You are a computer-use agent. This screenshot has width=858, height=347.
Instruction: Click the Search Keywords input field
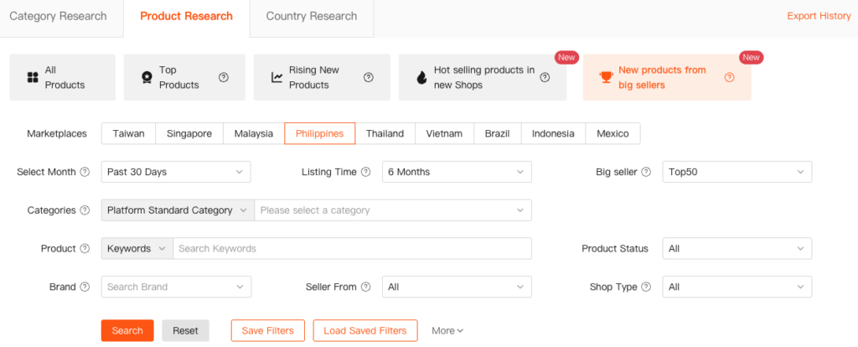pos(352,249)
